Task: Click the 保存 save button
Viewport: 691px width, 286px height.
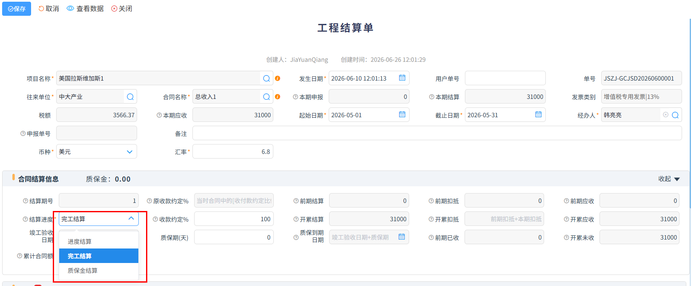Action: [x=17, y=9]
